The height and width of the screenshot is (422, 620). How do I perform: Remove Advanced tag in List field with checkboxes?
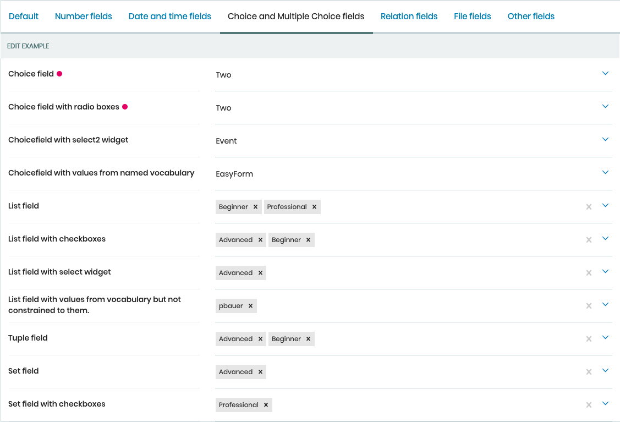(260, 240)
